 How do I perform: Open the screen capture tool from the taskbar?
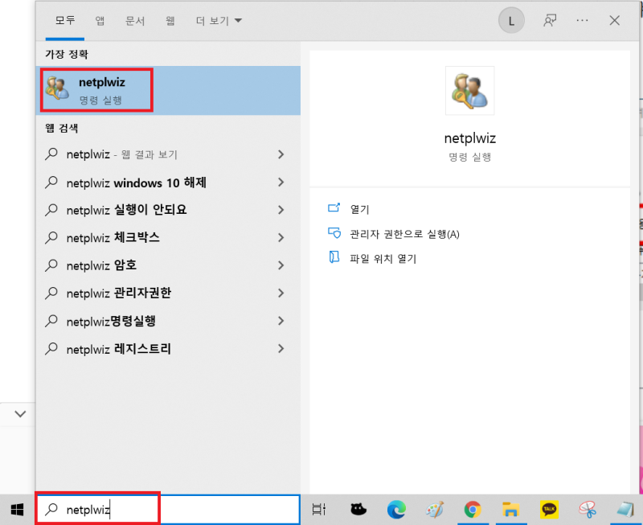tap(589, 509)
